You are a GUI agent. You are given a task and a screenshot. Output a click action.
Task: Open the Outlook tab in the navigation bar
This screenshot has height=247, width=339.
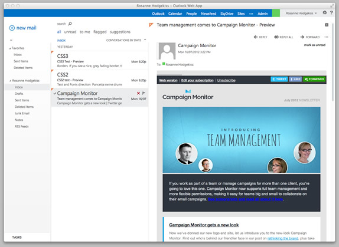point(158,14)
